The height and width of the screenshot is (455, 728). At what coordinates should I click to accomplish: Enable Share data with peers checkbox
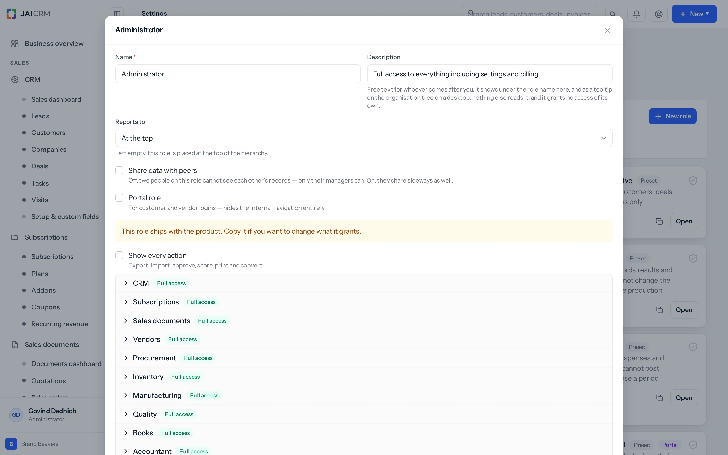point(119,171)
